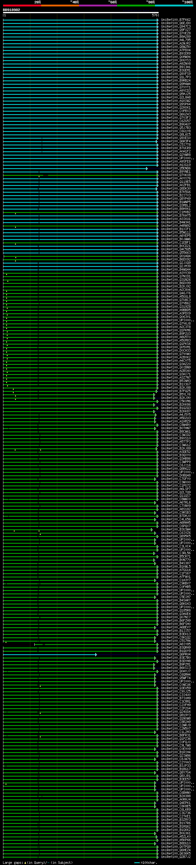Click the =100char. scale legend

146,863
